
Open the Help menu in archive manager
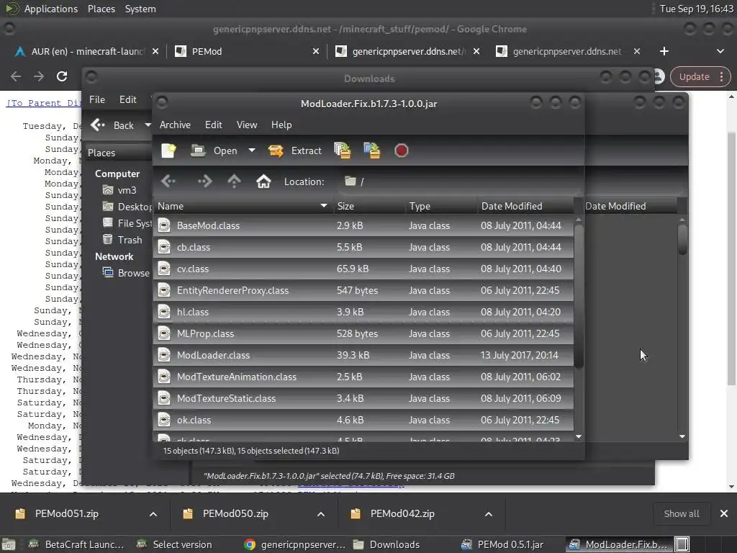pos(281,125)
